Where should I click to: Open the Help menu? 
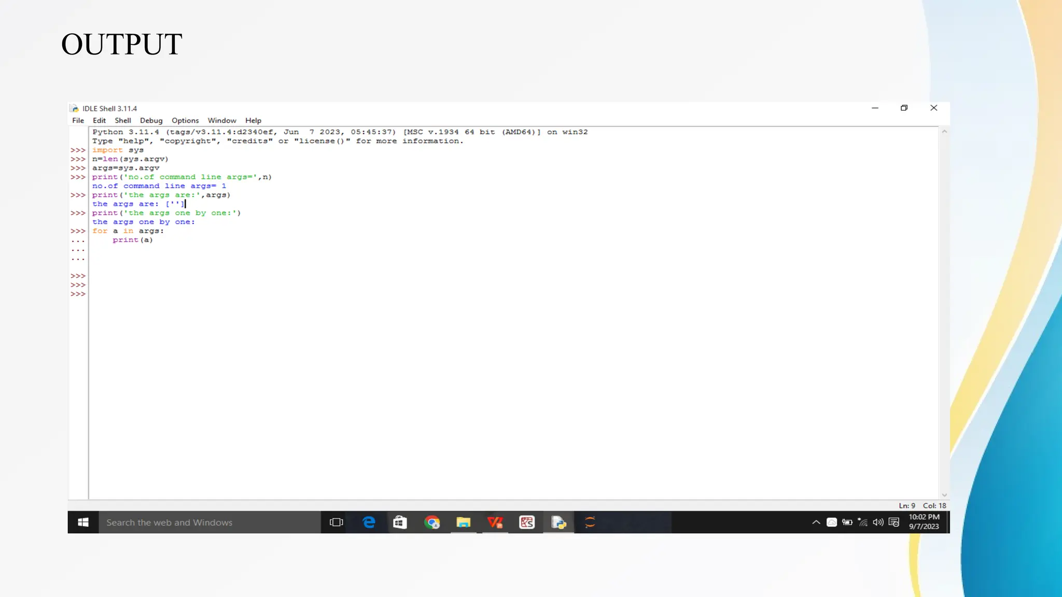pyautogui.click(x=253, y=120)
